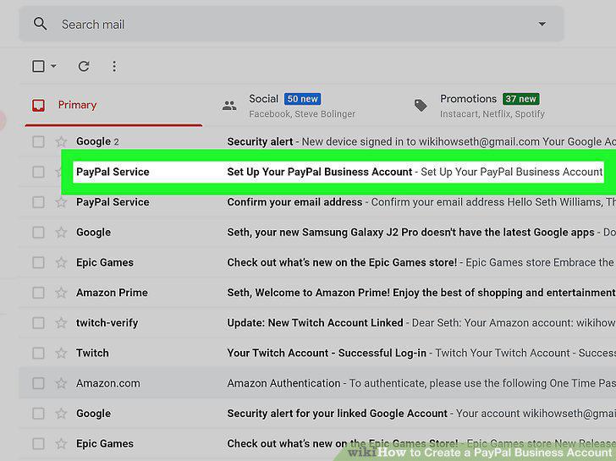Star the twitch-verify email
This screenshot has height=461, width=616.
tap(61, 323)
